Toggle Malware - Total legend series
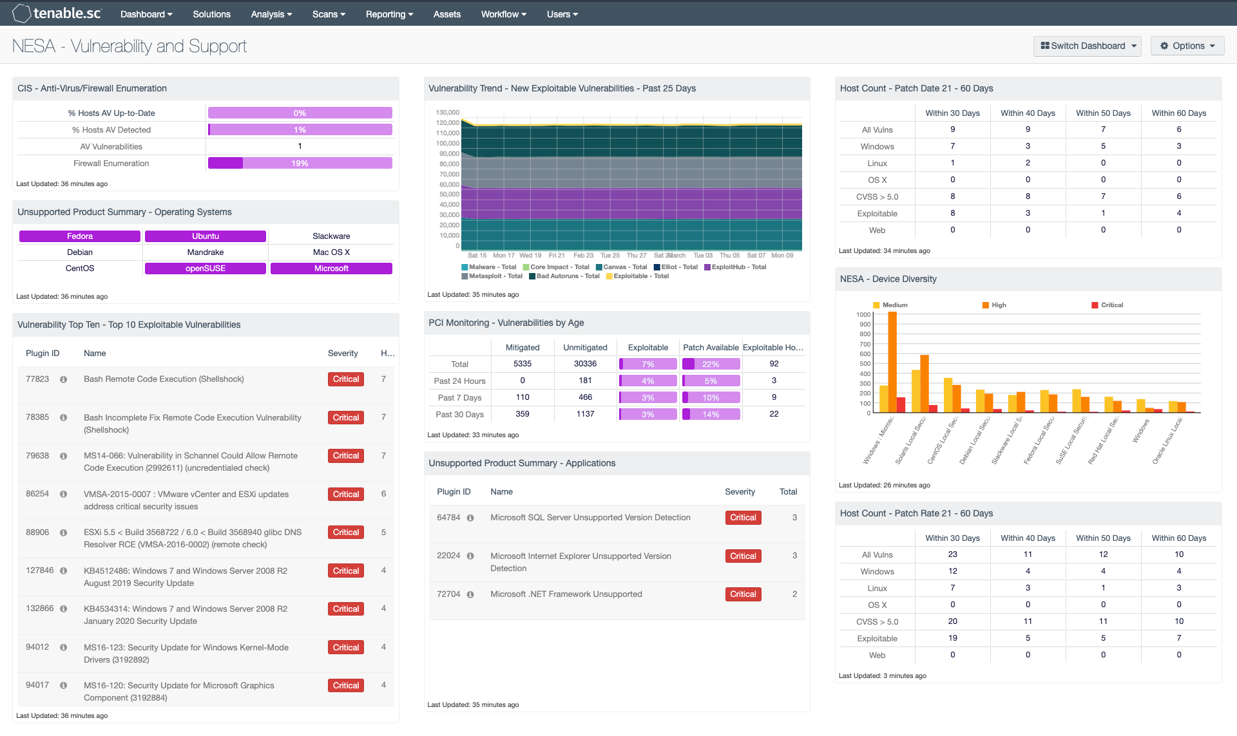Viewport: 1237px width, 736px height. (x=489, y=267)
